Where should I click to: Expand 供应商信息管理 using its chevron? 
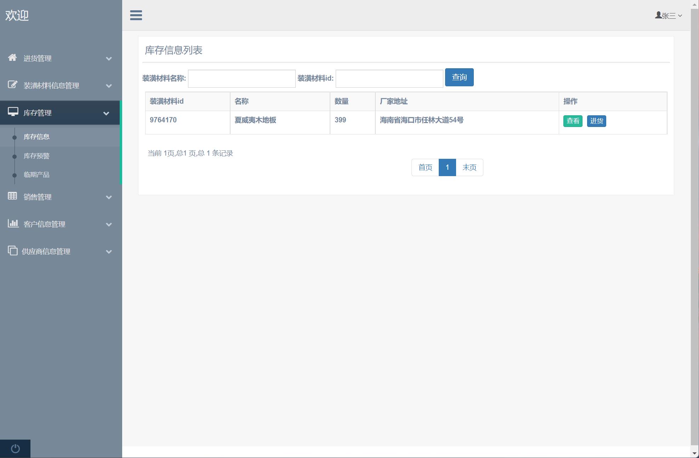pyautogui.click(x=109, y=252)
